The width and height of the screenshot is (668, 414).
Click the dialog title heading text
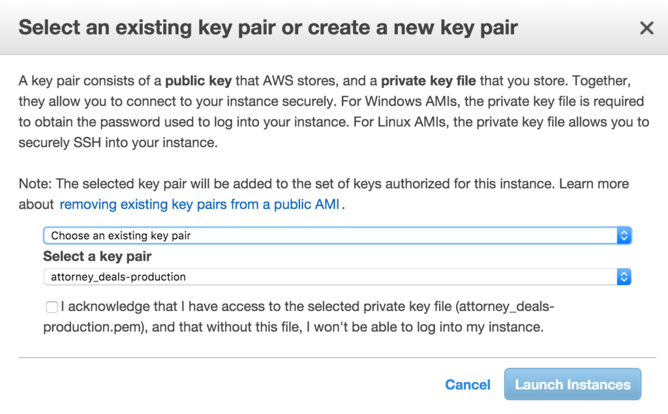[267, 28]
